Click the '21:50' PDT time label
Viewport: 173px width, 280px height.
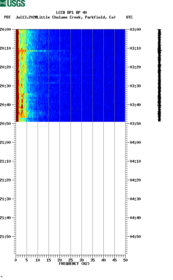[x=5, y=237]
